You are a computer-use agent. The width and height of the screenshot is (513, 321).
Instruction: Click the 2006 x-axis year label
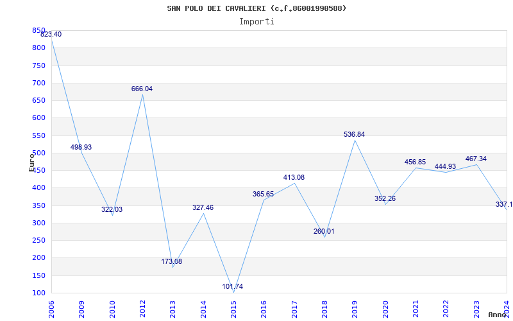(51, 309)
